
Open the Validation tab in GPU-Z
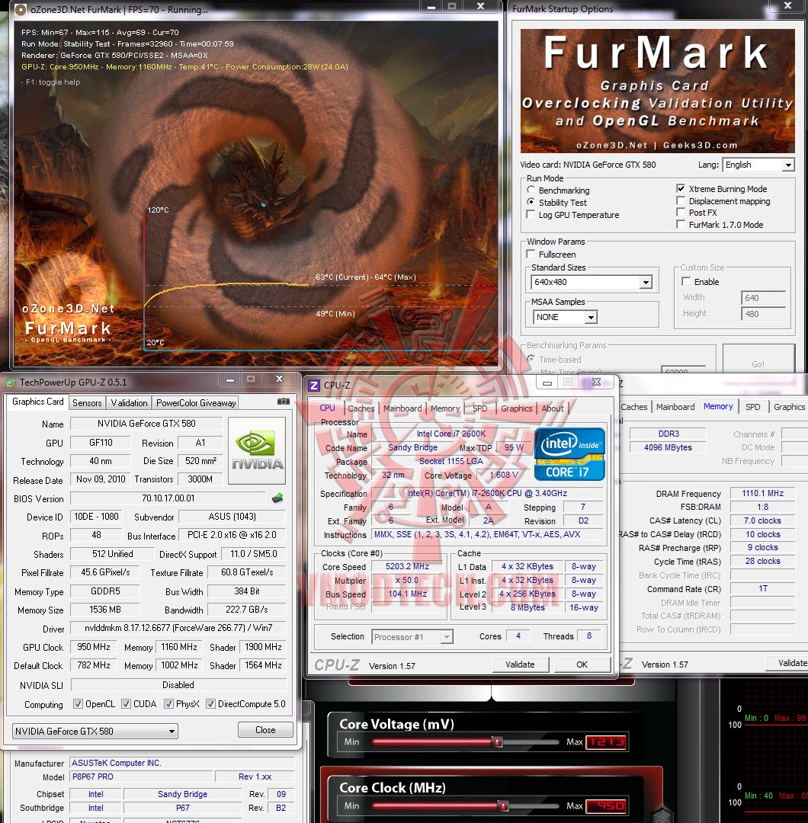[129, 403]
